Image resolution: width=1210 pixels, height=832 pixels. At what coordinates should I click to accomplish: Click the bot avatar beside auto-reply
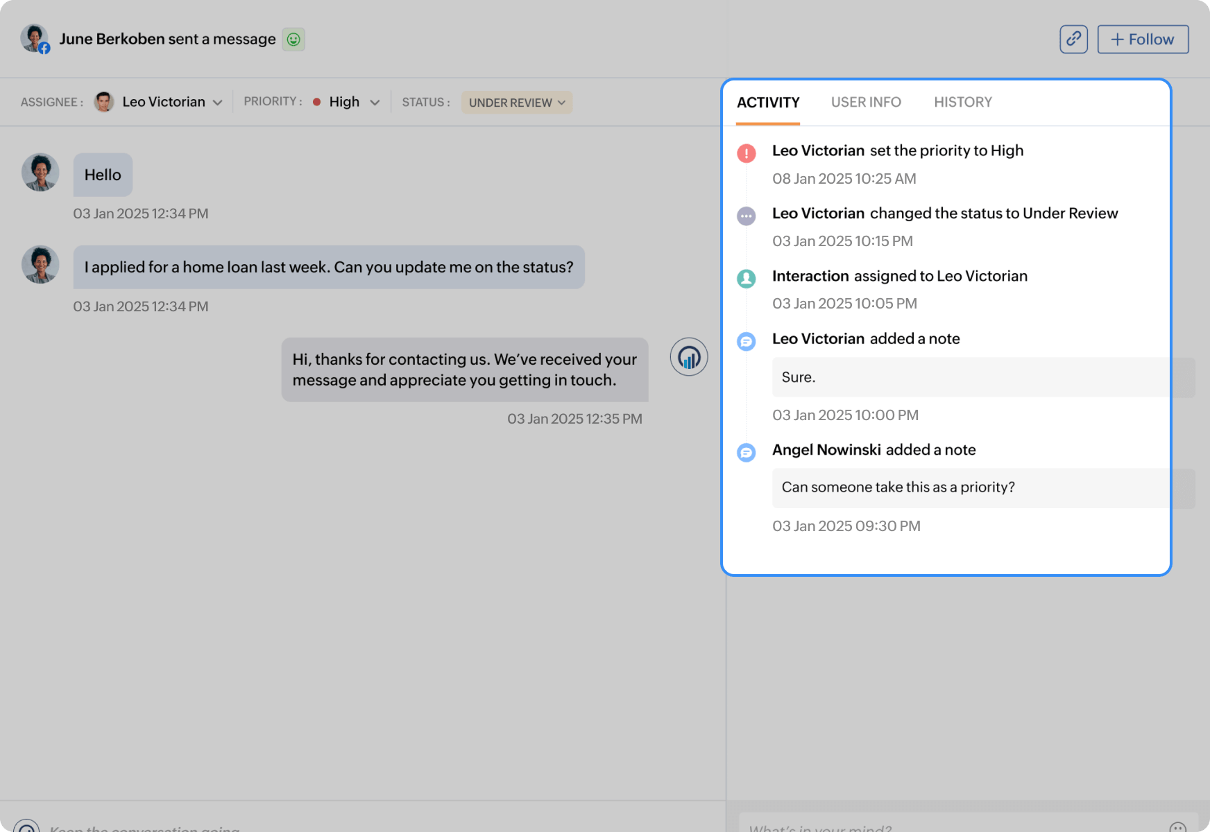coord(688,357)
